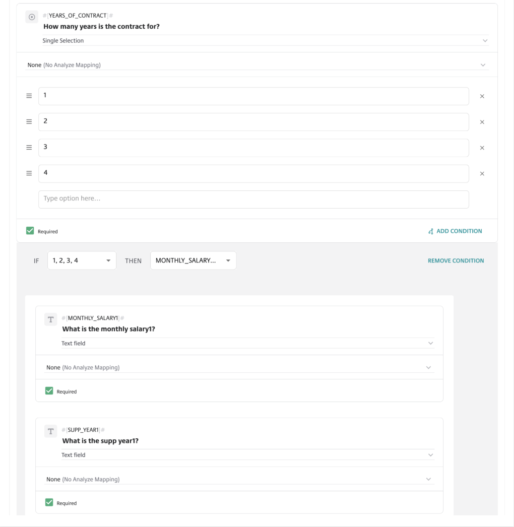Screen dimensions: 514x527
Task: Click the text type icon for SUPP_YEAR1
Action: click(50, 431)
